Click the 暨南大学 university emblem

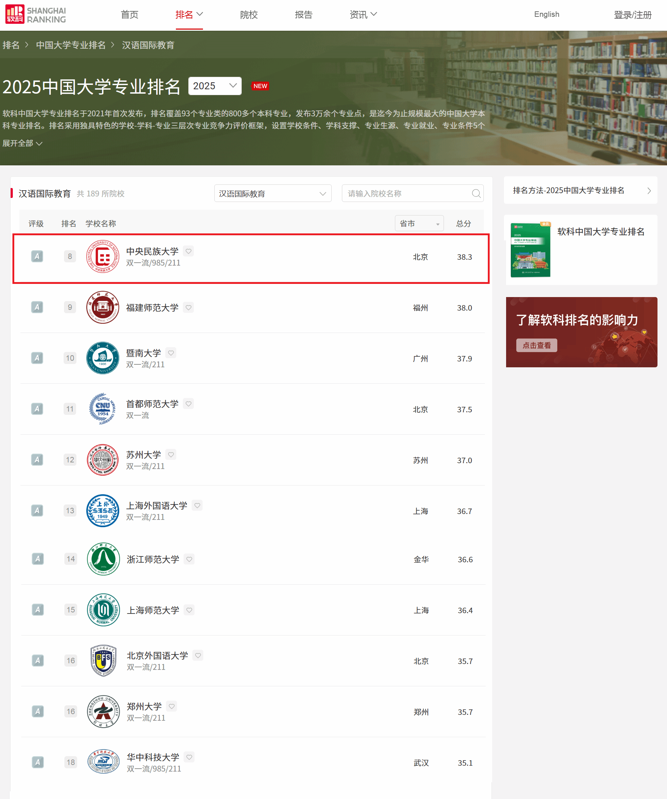[102, 358]
